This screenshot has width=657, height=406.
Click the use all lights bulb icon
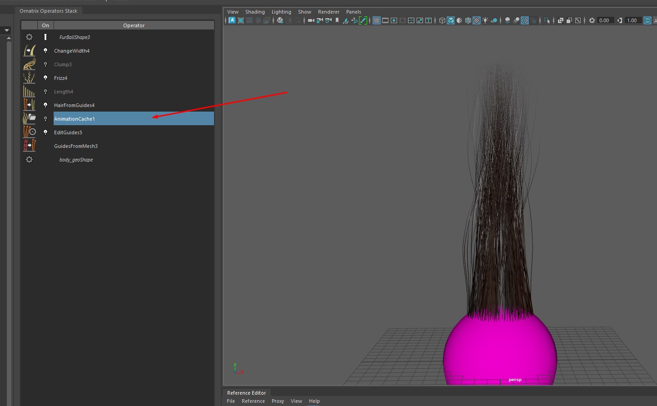point(485,20)
